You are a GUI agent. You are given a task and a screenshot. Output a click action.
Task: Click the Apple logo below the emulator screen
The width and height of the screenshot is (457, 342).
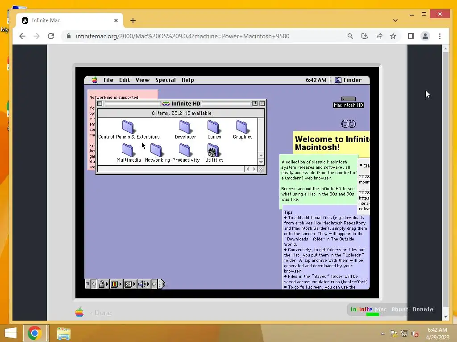pyautogui.click(x=79, y=313)
